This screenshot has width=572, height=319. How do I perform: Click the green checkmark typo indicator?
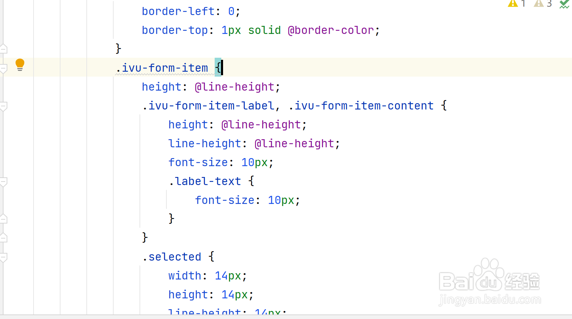tap(564, 4)
